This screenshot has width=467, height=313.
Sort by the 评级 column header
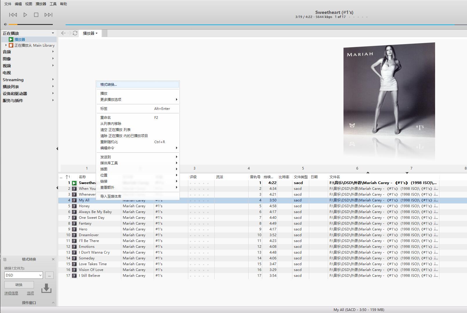193,177
